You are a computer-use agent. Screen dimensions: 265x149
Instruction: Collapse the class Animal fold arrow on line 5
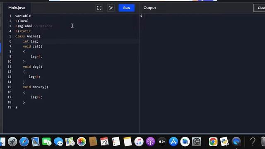[x=13, y=36]
